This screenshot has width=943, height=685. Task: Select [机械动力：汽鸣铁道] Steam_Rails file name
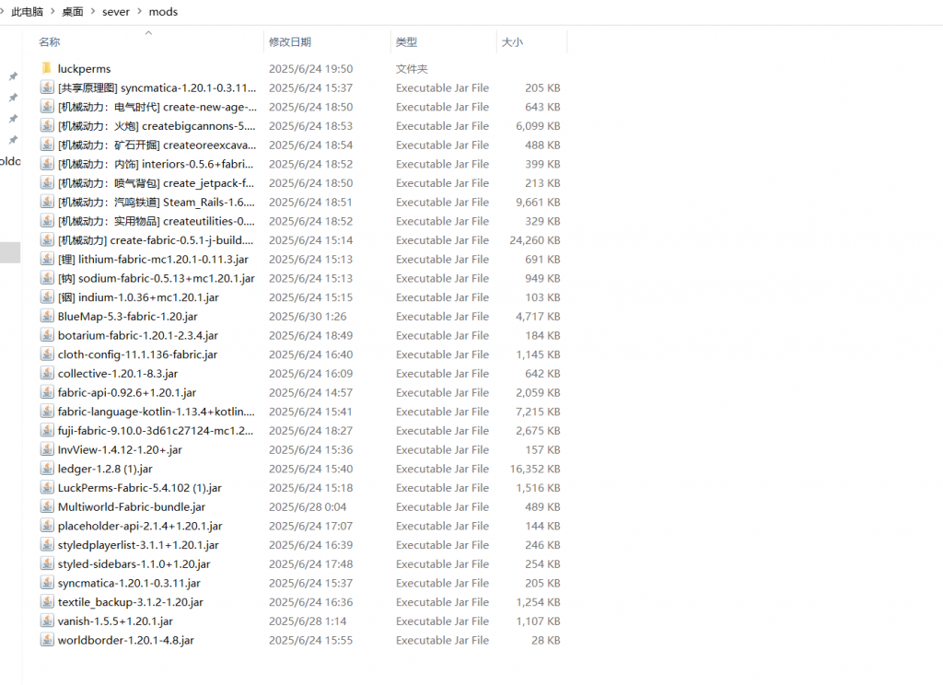click(157, 202)
